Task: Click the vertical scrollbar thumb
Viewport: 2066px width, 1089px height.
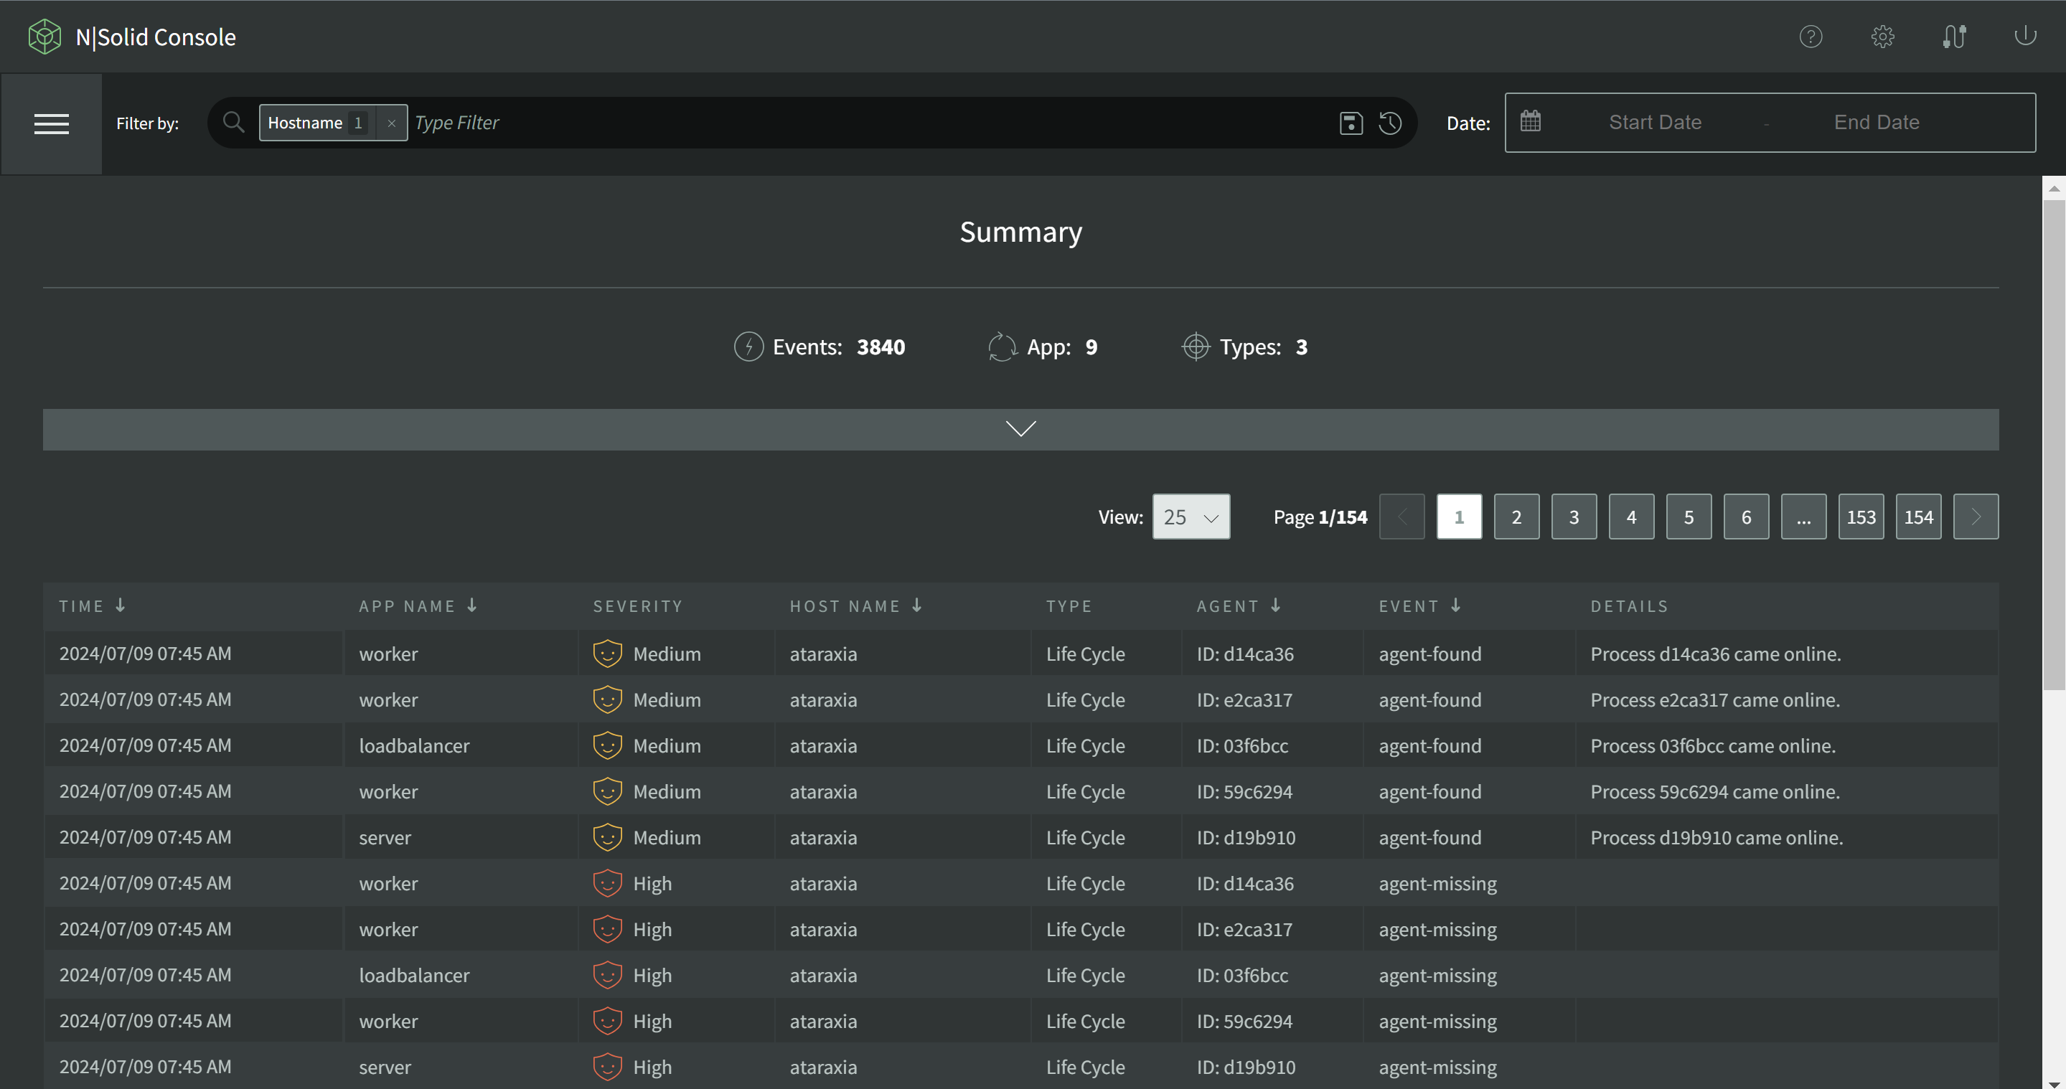Action: [2053, 444]
